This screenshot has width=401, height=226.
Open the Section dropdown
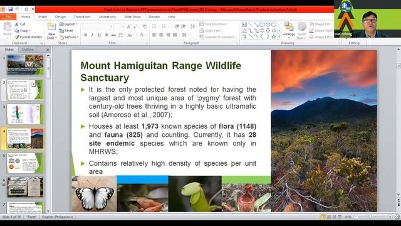(69, 37)
